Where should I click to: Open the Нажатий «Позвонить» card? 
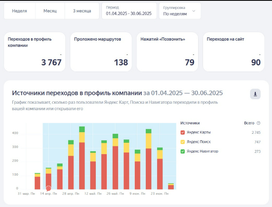click(x=167, y=52)
